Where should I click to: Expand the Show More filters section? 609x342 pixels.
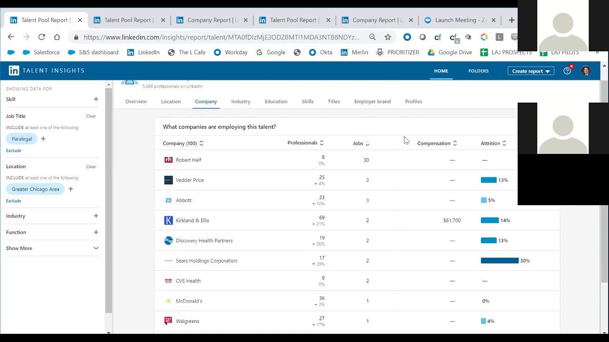52,248
